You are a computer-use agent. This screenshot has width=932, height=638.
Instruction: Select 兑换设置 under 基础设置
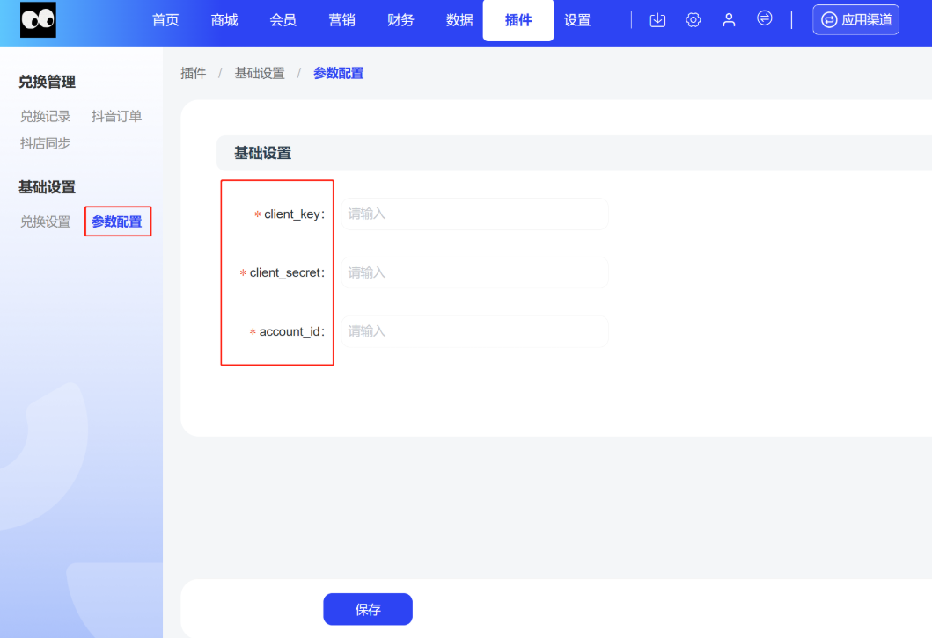point(46,221)
